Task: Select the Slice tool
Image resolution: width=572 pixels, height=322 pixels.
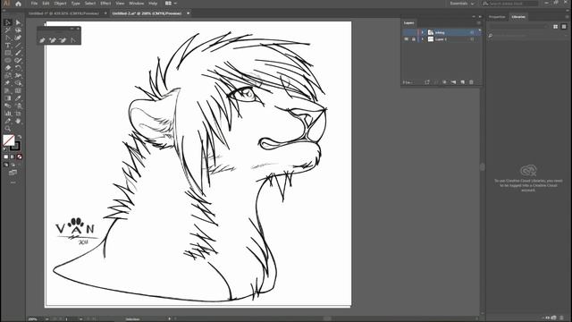Action: pos(8,122)
